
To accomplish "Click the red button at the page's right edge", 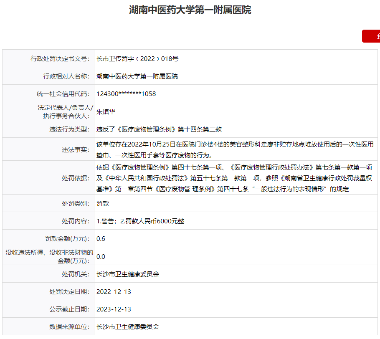I will [x=371, y=36].
